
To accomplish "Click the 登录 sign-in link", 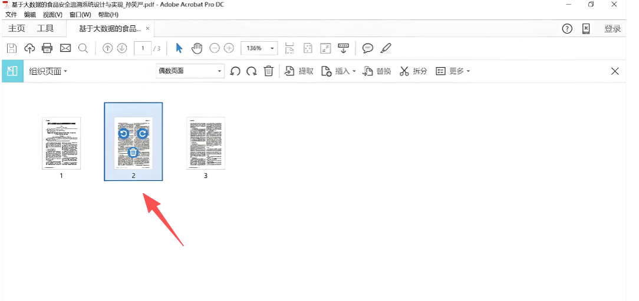I will point(612,28).
